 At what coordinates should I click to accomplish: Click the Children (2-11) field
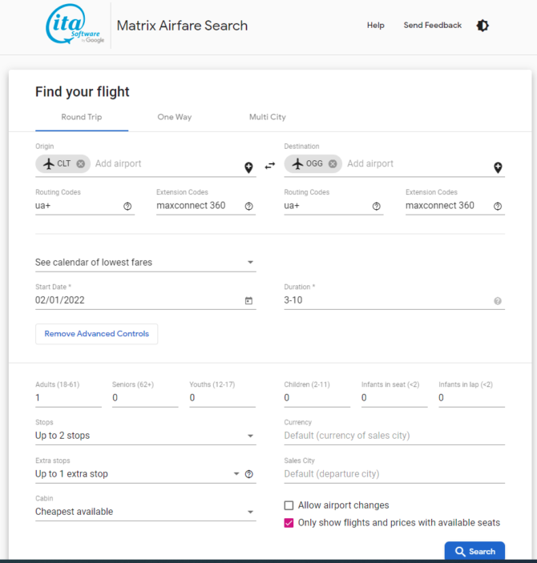[x=317, y=398]
